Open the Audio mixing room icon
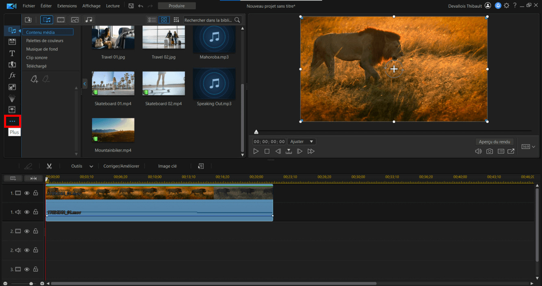This screenshot has width=542, height=286. [12, 109]
